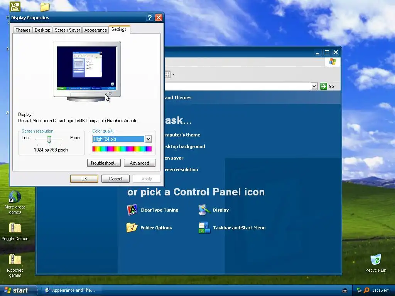This screenshot has height=296, width=395.
Task: Click the Folder Options link text
Action: (x=156, y=227)
